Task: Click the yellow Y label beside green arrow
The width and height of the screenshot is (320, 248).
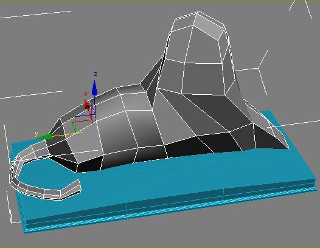Action: (x=37, y=134)
